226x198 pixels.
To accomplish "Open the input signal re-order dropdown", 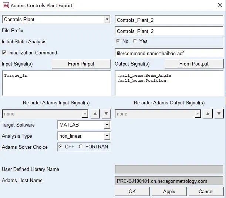I will click(45, 114).
